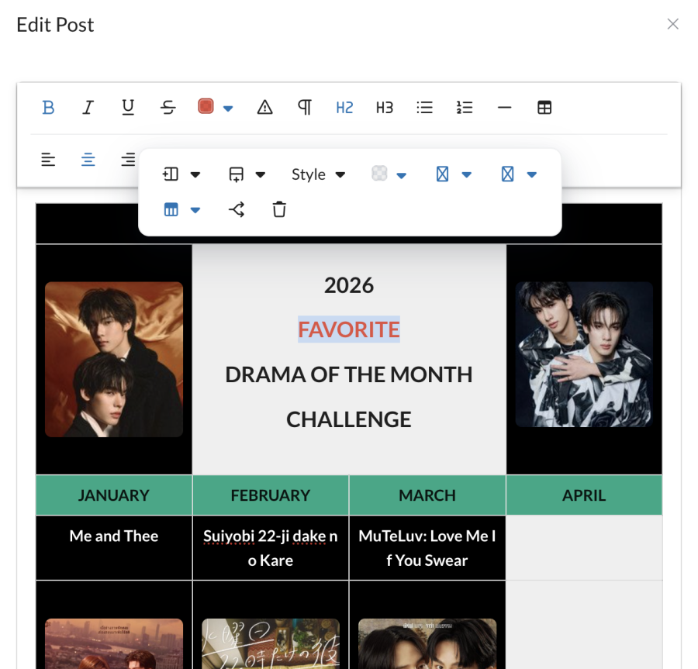Open the table Style dropdown
This screenshot has height=669, width=698.
(318, 174)
